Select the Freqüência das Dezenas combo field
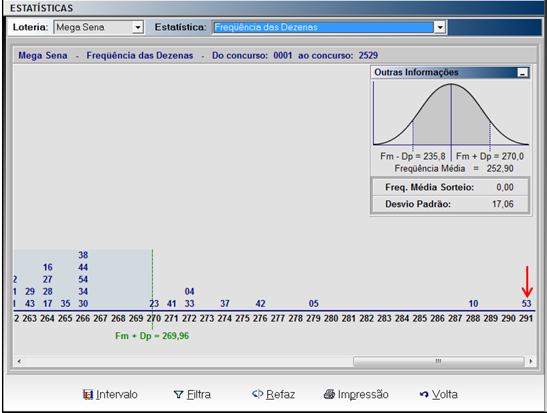 click(x=323, y=27)
